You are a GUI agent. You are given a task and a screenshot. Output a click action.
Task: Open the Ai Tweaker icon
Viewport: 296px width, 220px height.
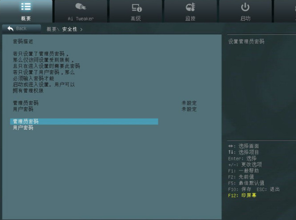[x=81, y=7]
